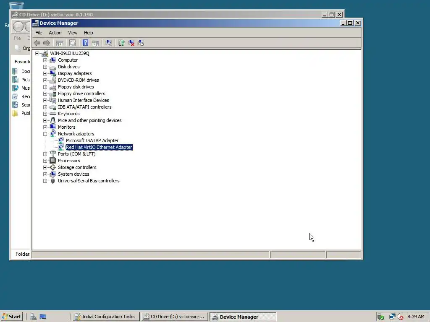Image resolution: width=430 pixels, height=322 pixels.
Task: Expand the Universal Serial Bus controllers node
Action: click(x=45, y=181)
